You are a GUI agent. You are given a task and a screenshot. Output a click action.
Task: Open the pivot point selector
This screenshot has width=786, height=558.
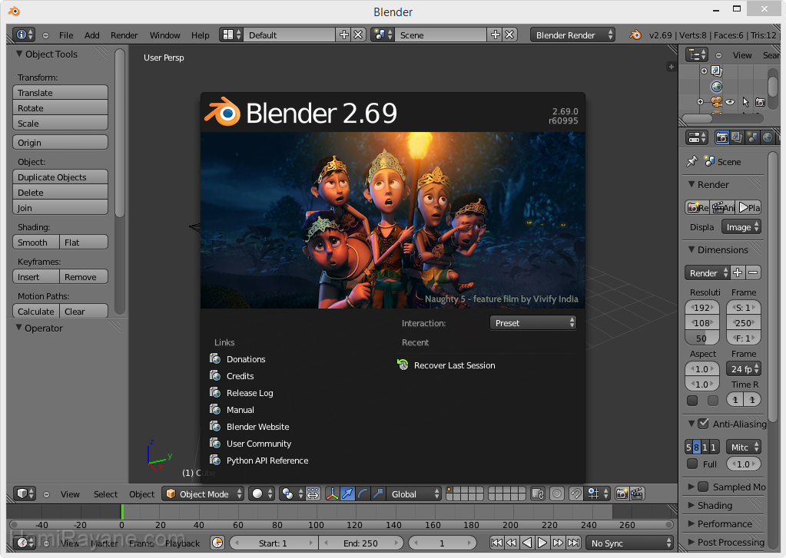291,494
